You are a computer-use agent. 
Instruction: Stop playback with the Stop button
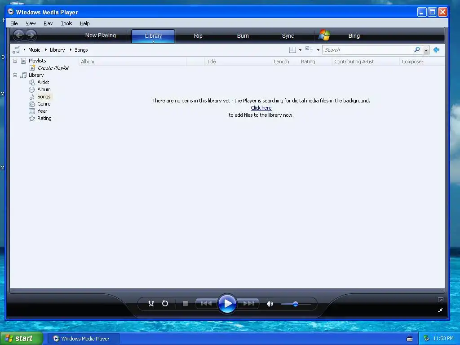185,303
